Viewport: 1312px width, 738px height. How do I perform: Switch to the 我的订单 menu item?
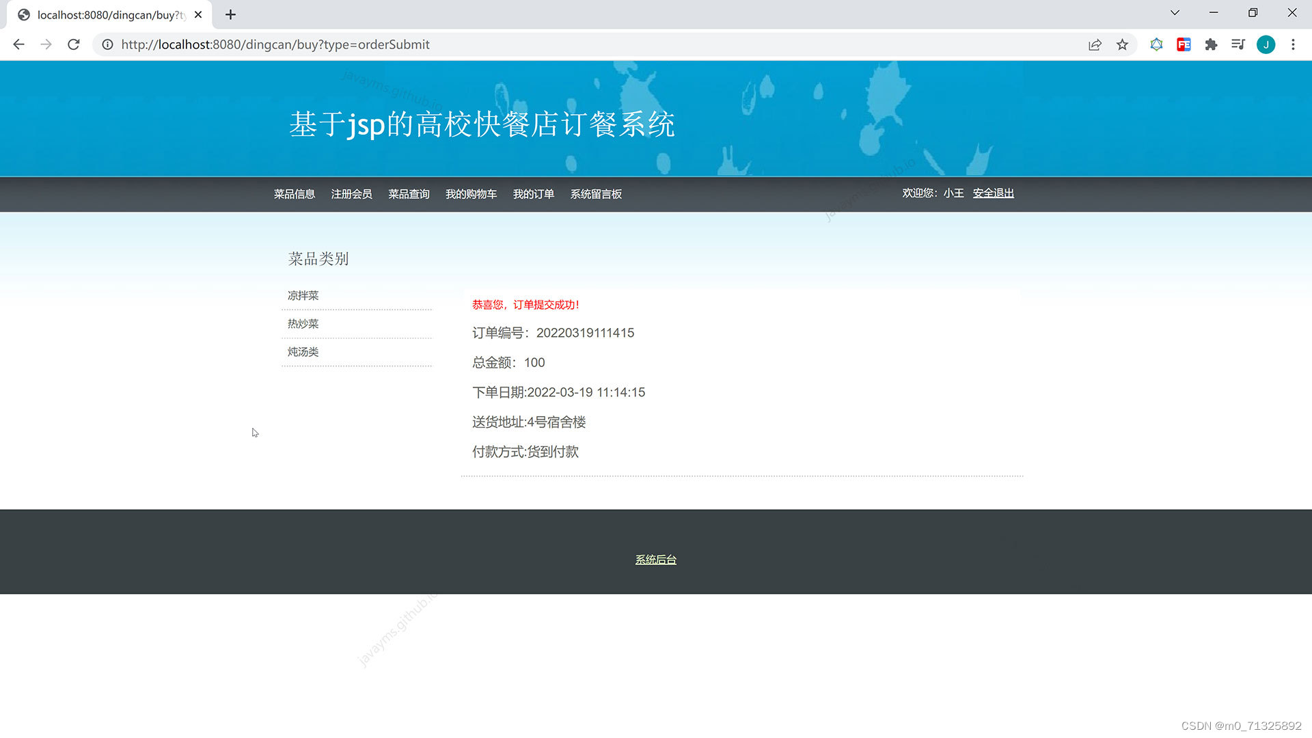534,194
